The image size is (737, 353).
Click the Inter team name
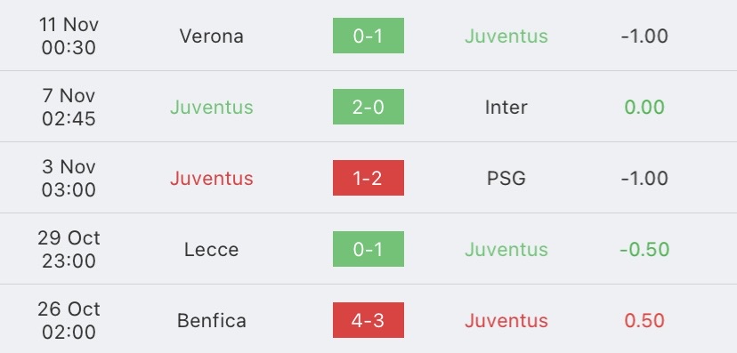coord(506,107)
